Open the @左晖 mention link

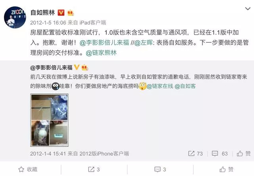point(143,43)
